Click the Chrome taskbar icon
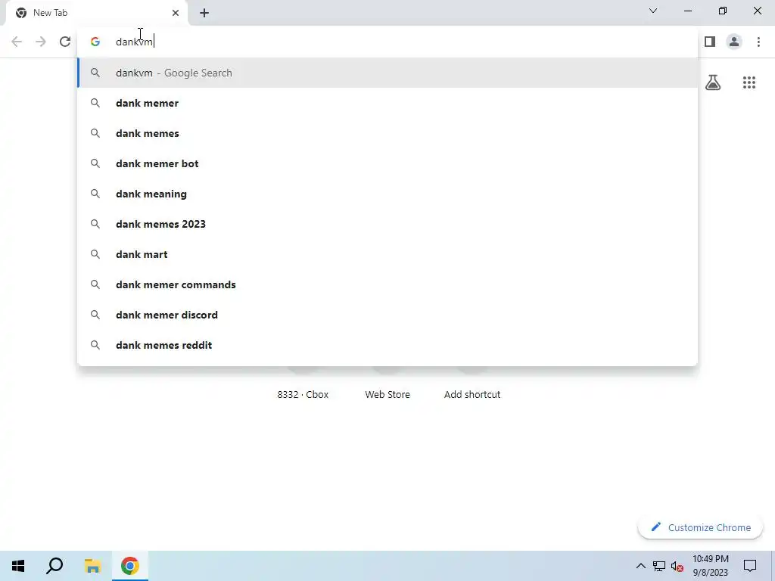775x581 pixels. coord(130,566)
